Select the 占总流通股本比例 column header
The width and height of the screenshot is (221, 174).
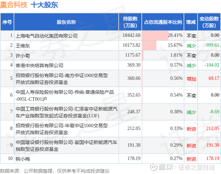click(x=163, y=22)
